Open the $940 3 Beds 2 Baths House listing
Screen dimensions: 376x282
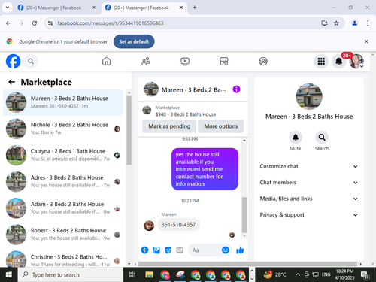(x=186, y=114)
